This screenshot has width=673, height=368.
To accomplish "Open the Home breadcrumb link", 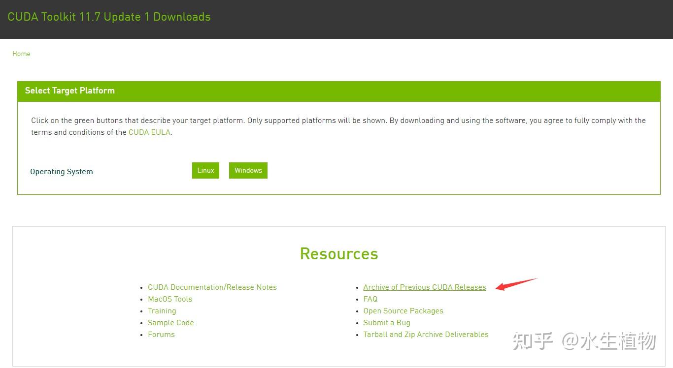I will point(21,54).
